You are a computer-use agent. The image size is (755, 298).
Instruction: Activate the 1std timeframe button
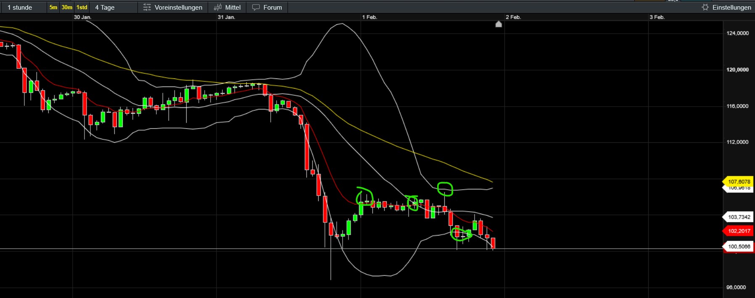[82, 7]
